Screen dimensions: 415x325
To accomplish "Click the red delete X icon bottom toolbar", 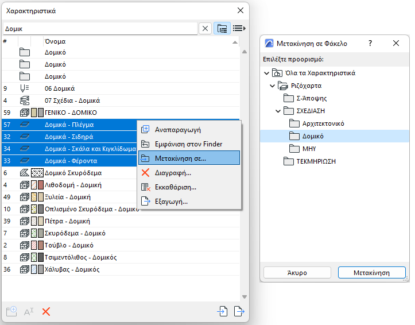I will click(46, 312).
